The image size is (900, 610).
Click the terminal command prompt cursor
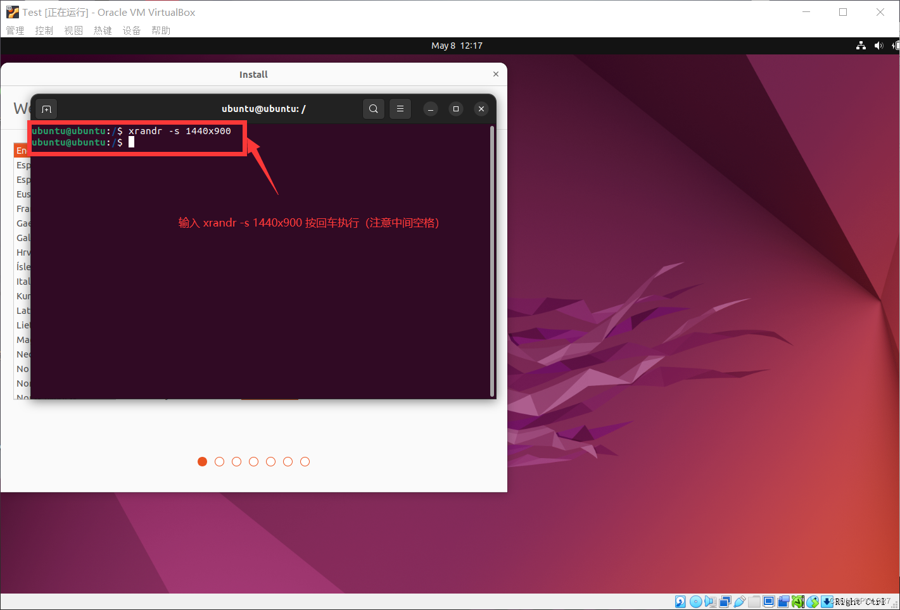132,142
